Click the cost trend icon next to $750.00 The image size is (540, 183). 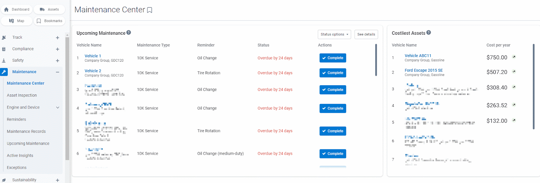coord(514,57)
